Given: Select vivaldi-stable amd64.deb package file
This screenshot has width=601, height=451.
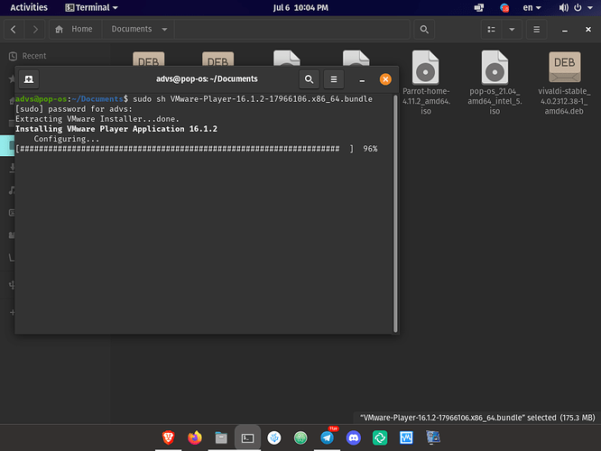Looking at the screenshot, I should pos(564,83).
